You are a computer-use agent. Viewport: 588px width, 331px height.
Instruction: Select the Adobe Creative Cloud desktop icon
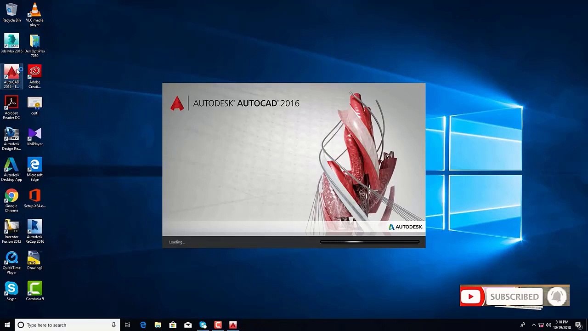[x=34, y=77]
